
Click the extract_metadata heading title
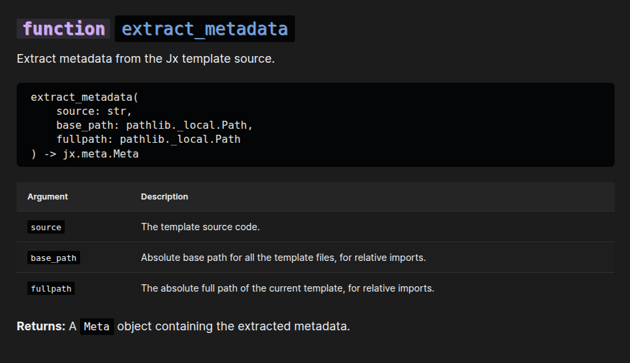click(x=204, y=29)
